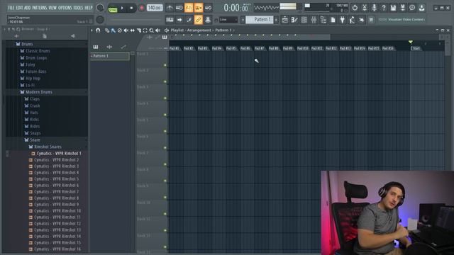
Task: Select the Playlist playback speaker tool
Action: pyautogui.click(x=157, y=30)
